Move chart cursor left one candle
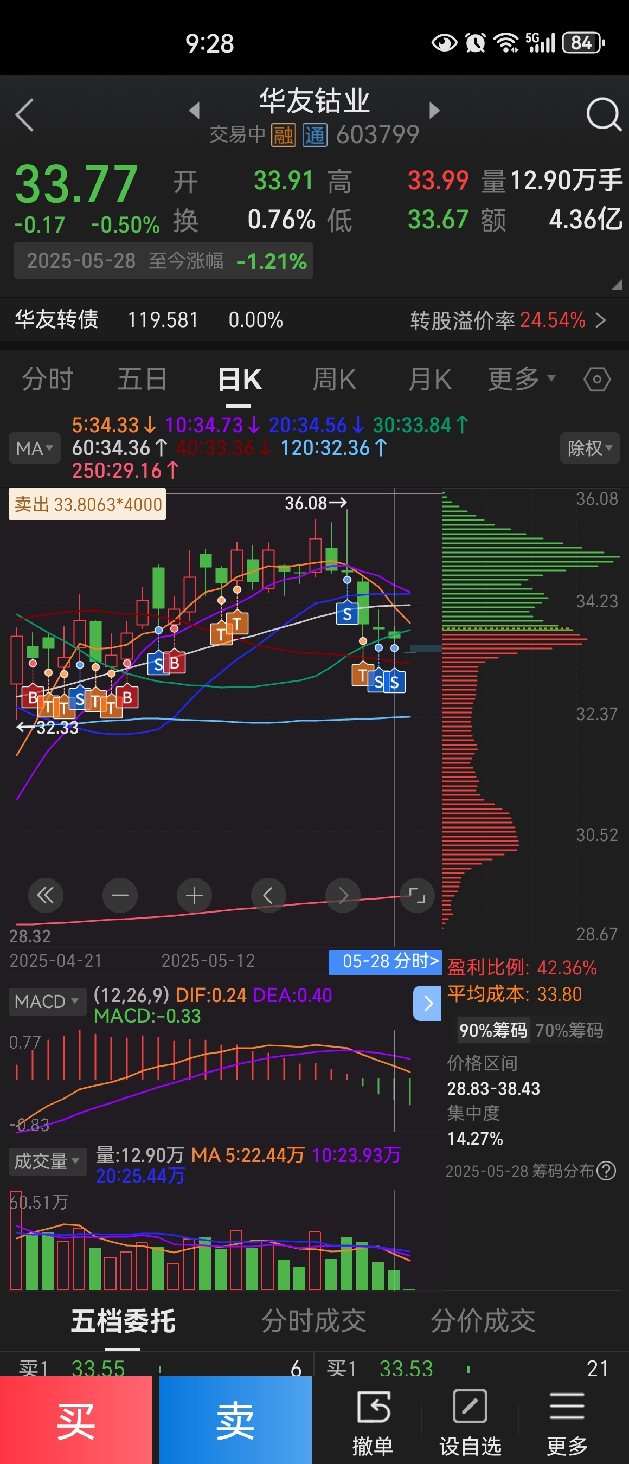629x1464 pixels. point(268,896)
